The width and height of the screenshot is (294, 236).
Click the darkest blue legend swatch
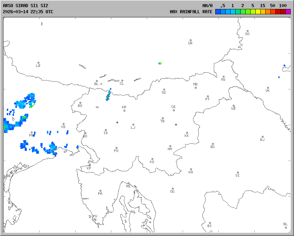[x=217, y=11]
